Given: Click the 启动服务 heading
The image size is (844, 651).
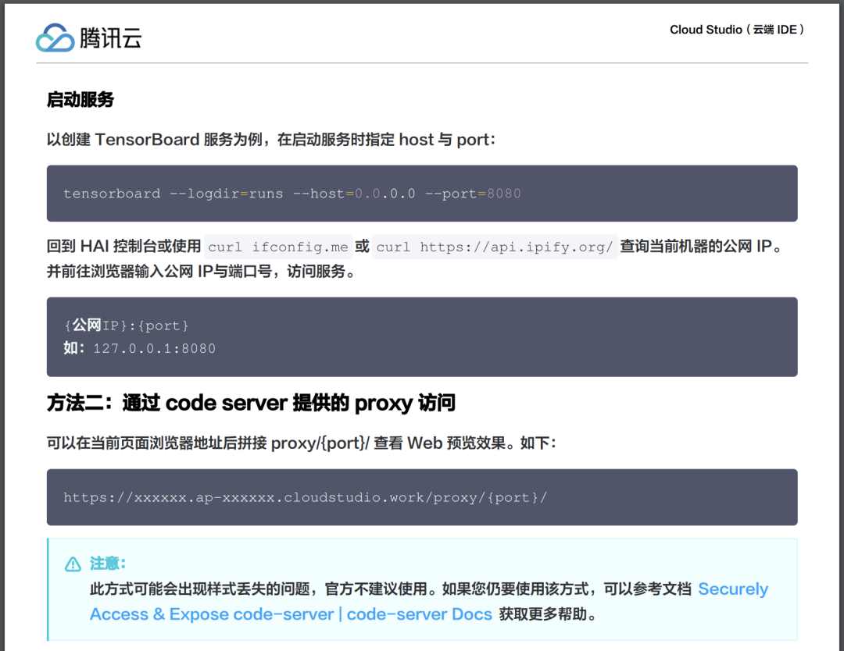Looking at the screenshot, I should coord(80,100).
